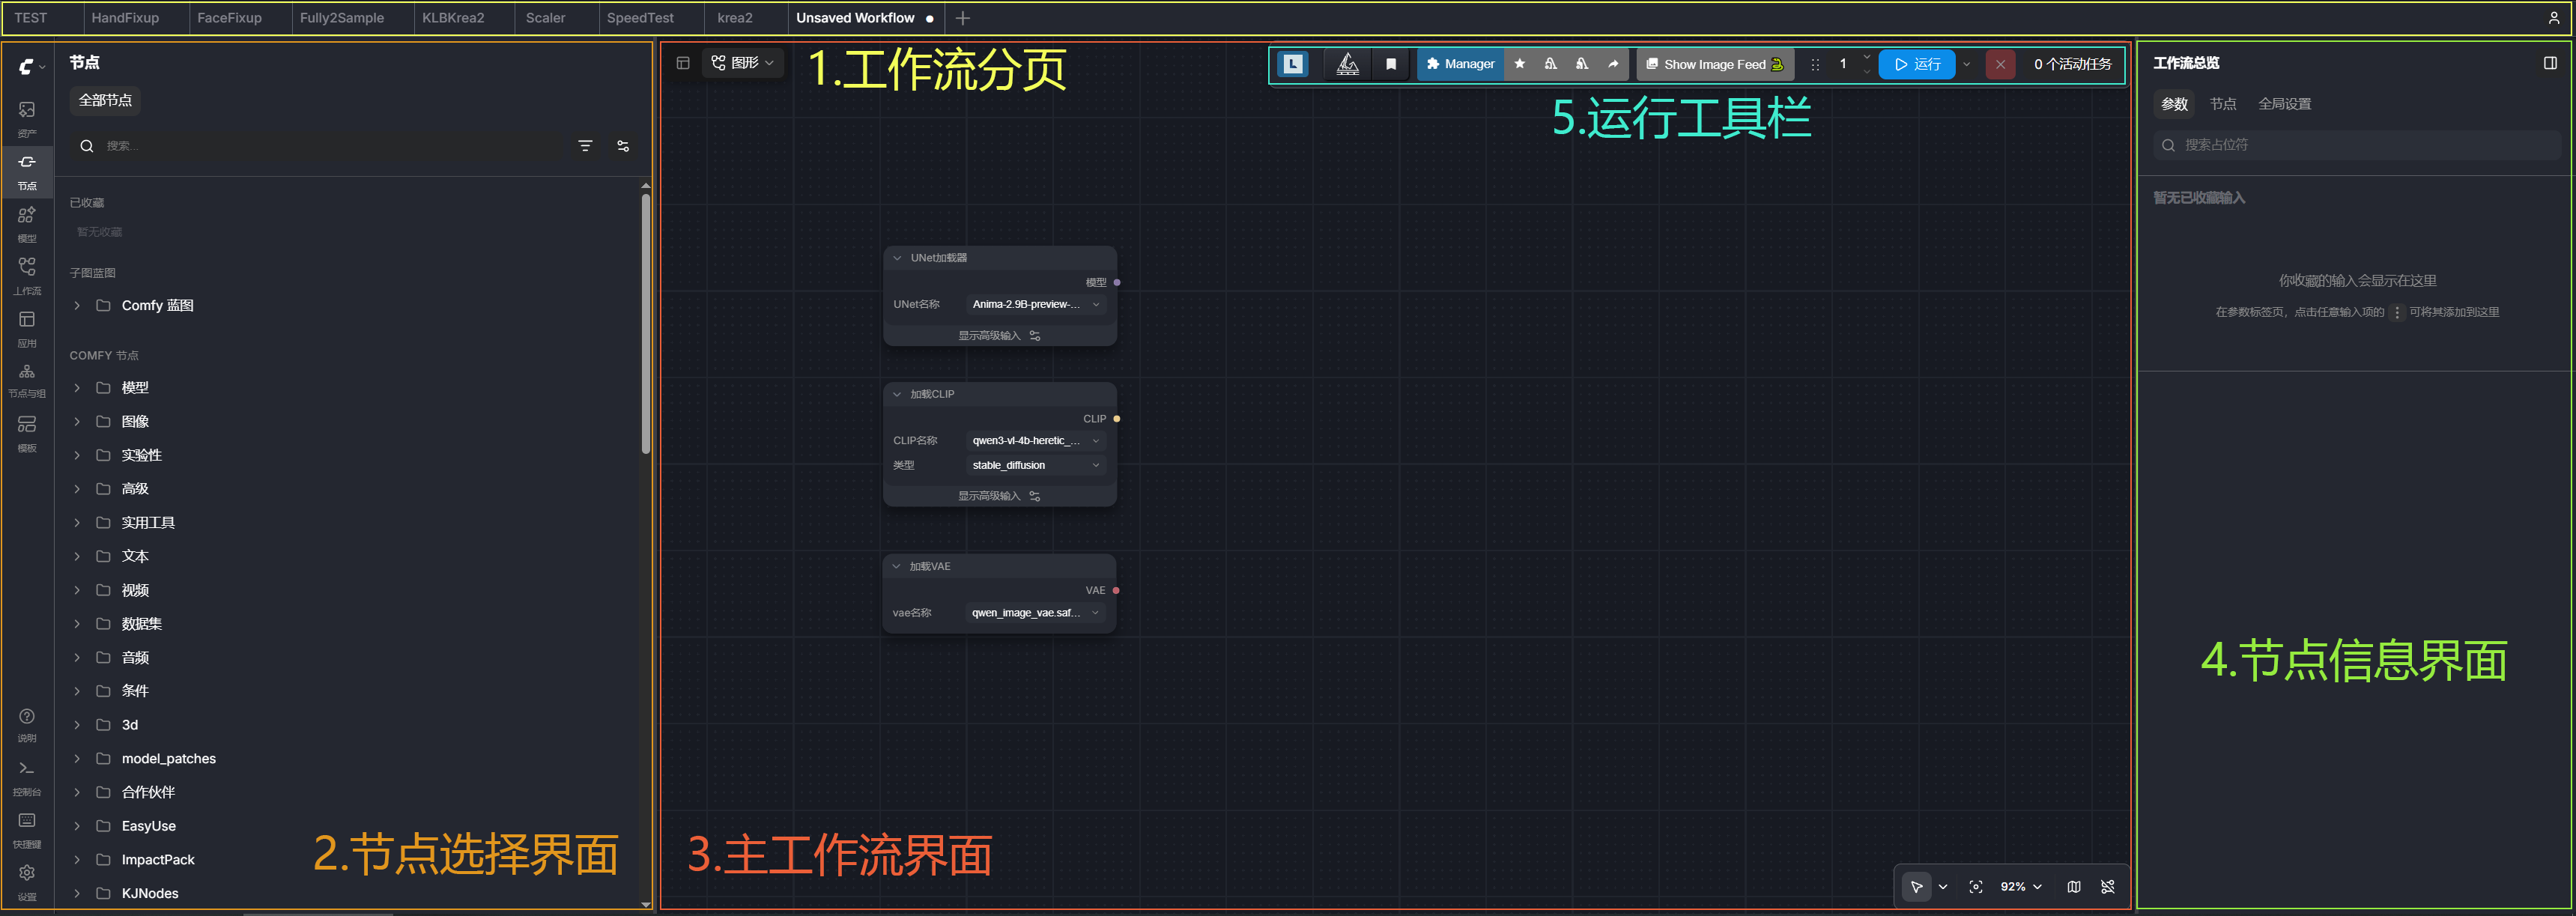Click the drag-handle dots in run toolbar
This screenshot has width=2576, height=916.
(1815, 64)
